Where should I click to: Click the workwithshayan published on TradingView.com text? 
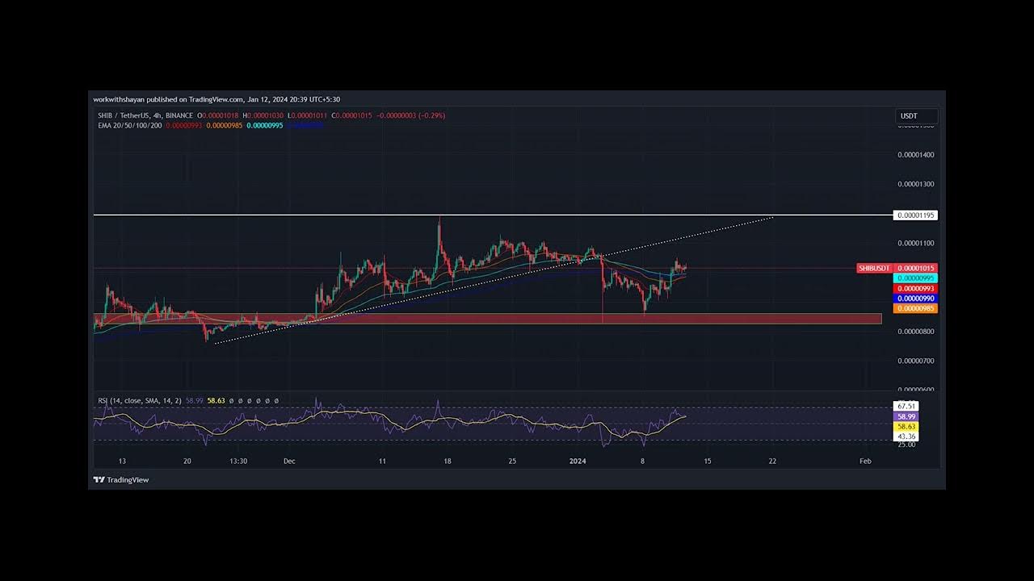pos(168,99)
